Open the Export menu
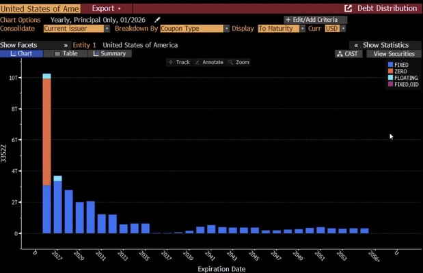This screenshot has height=273, width=423. 106,8
